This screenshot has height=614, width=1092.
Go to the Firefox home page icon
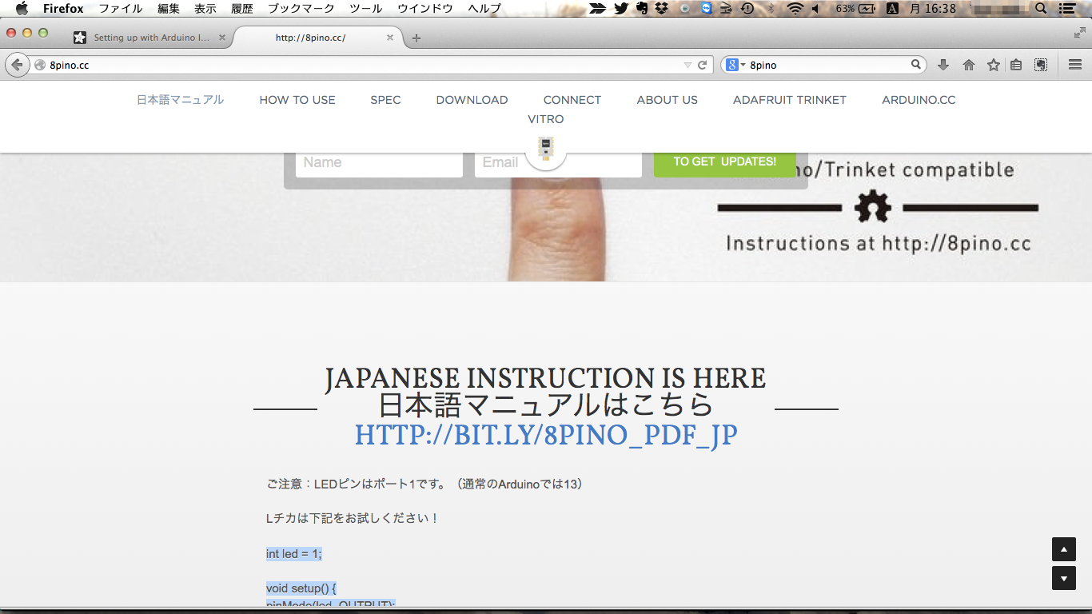coord(968,66)
